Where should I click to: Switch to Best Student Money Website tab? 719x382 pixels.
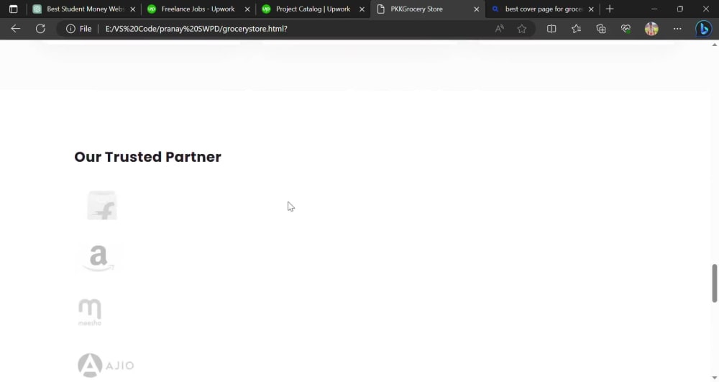point(83,9)
